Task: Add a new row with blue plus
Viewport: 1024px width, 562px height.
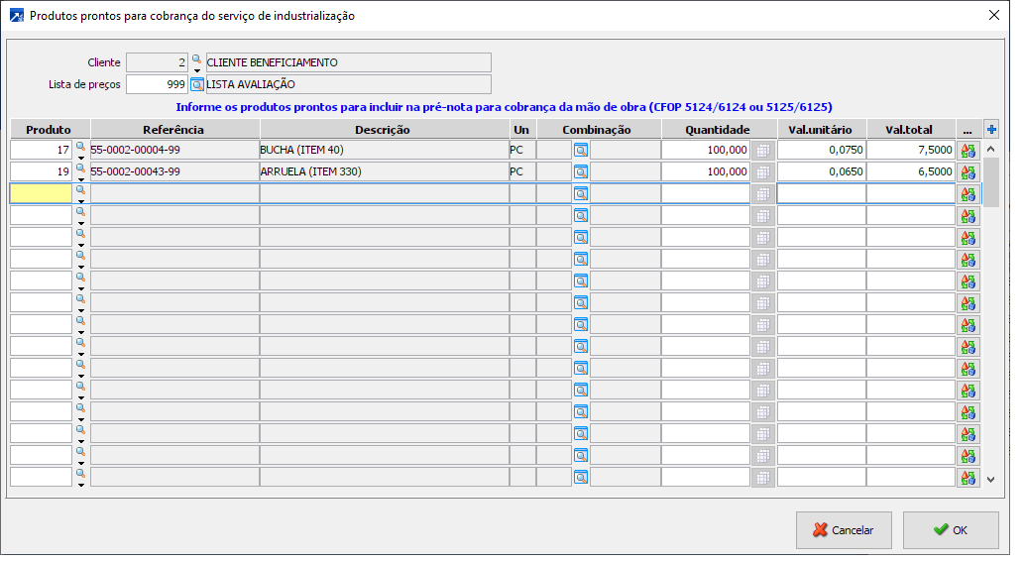Action: pyautogui.click(x=991, y=129)
